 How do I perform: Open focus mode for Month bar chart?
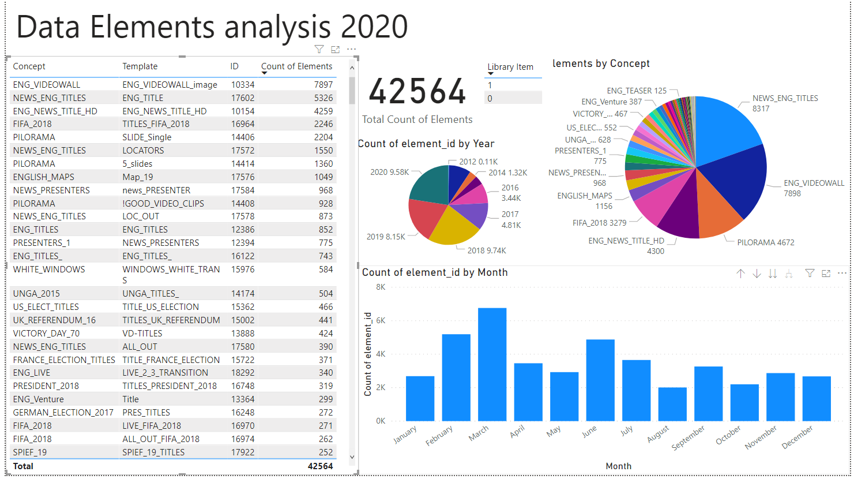click(826, 274)
